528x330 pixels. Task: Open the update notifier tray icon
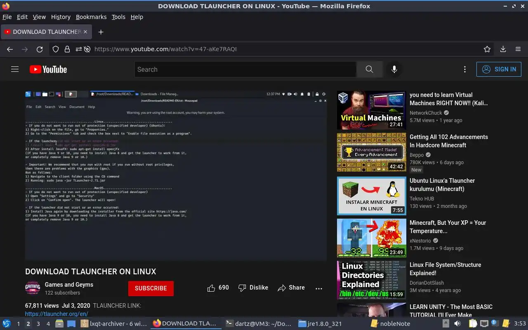(x=495, y=324)
